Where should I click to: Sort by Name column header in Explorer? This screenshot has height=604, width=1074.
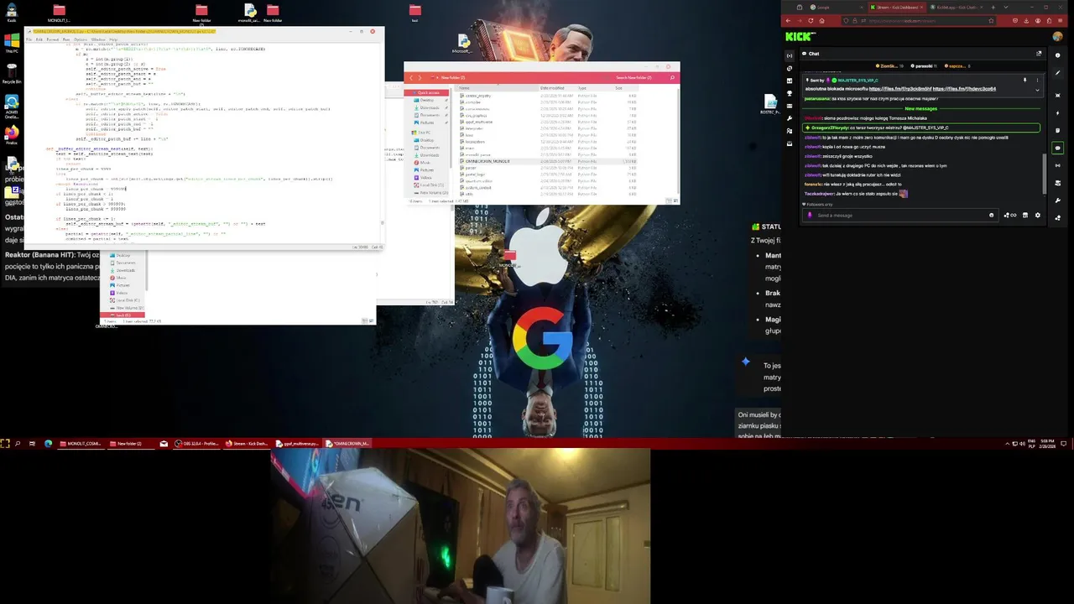(464, 88)
